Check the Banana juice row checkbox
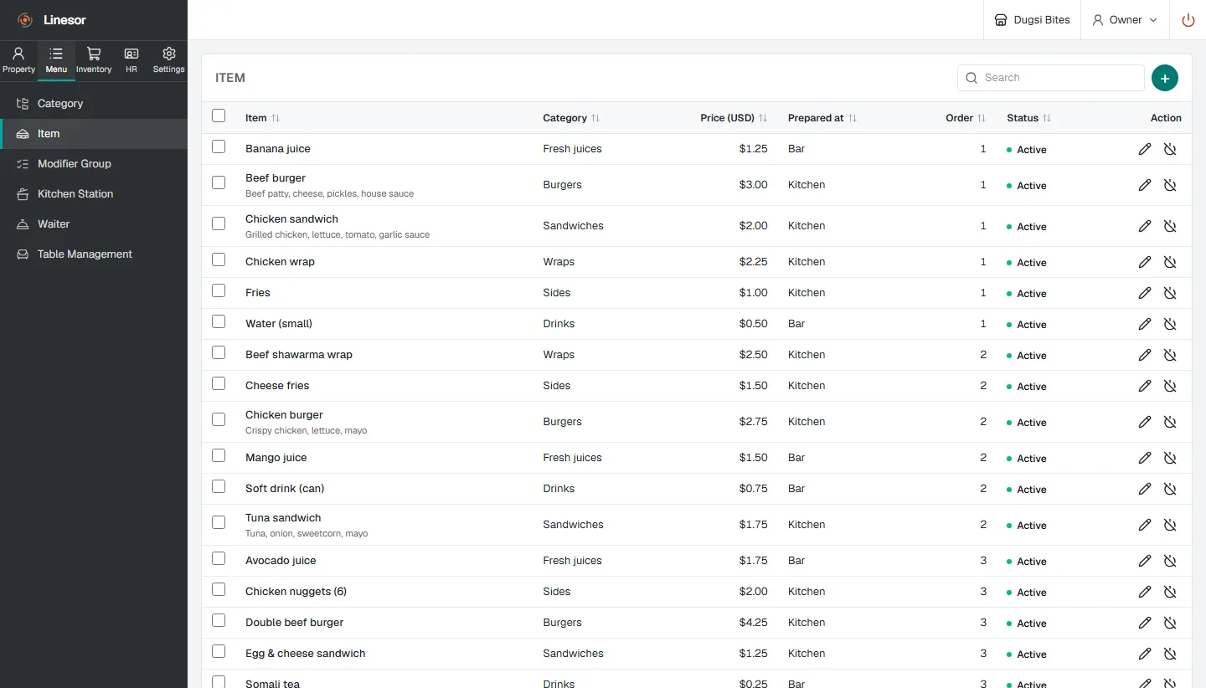 tap(219, 146)
